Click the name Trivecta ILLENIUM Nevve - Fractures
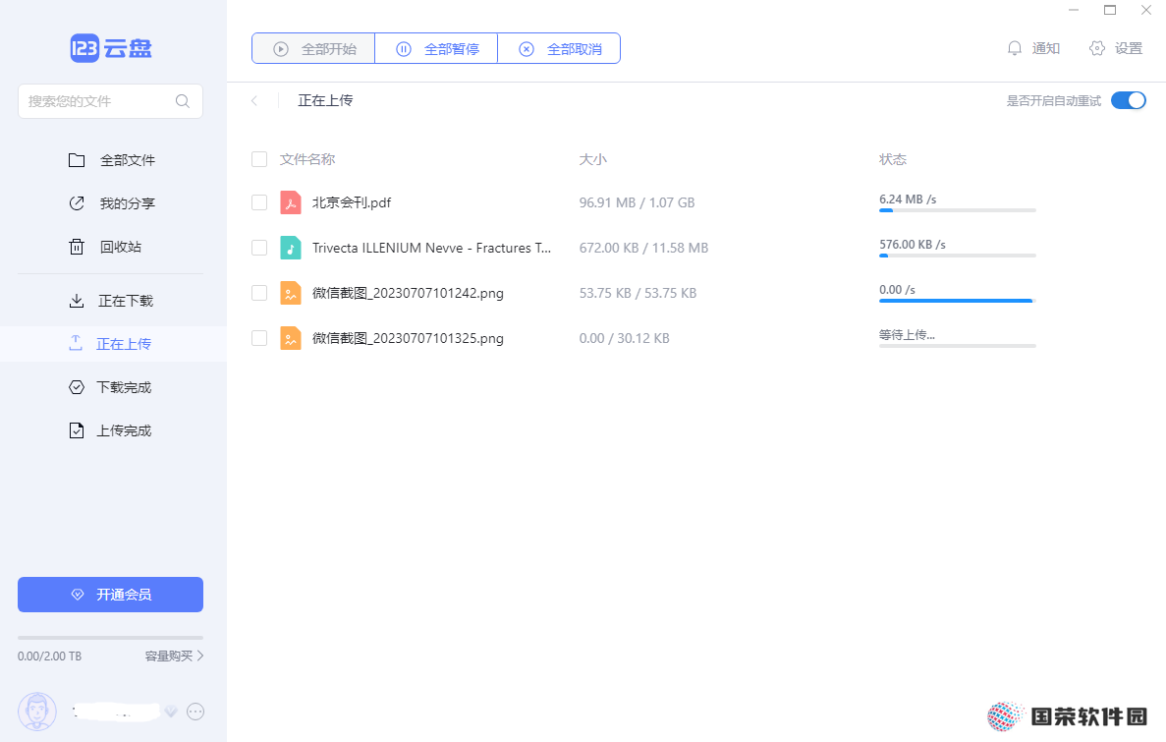The width and height of the screenshot is (1166, 742). (x=431, y=248)
